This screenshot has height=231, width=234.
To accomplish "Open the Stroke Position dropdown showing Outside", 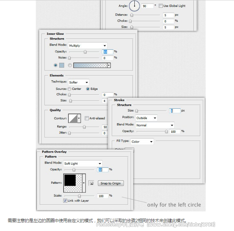I will tap(147, 118).
